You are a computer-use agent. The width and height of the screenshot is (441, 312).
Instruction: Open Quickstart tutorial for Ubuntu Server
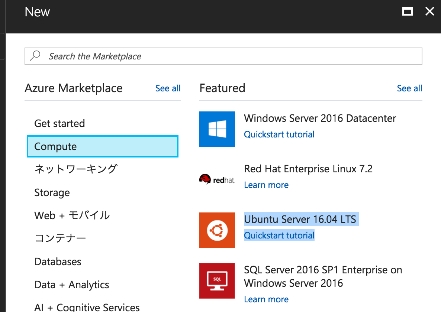(x=279, y=235)
